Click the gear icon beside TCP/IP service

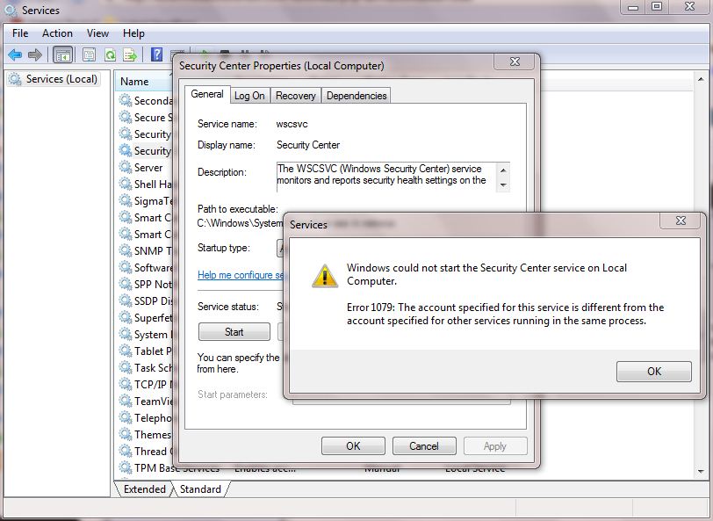pyautogui.click(x=126, y=384)
